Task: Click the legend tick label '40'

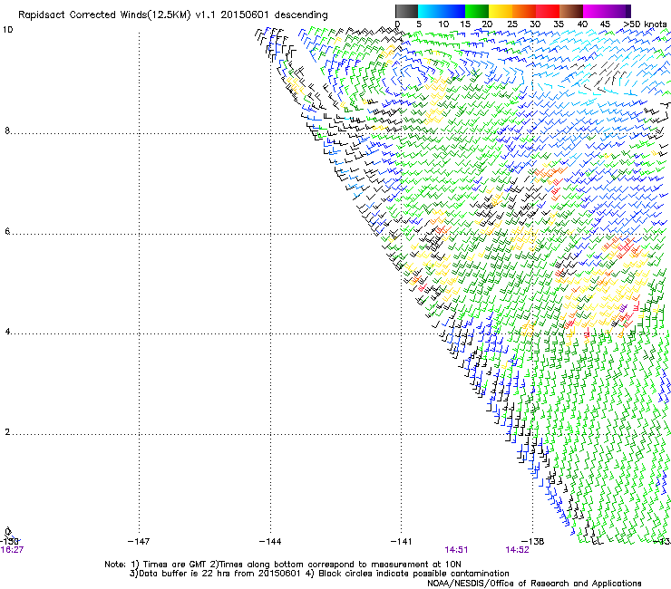Action: point(582,24)
